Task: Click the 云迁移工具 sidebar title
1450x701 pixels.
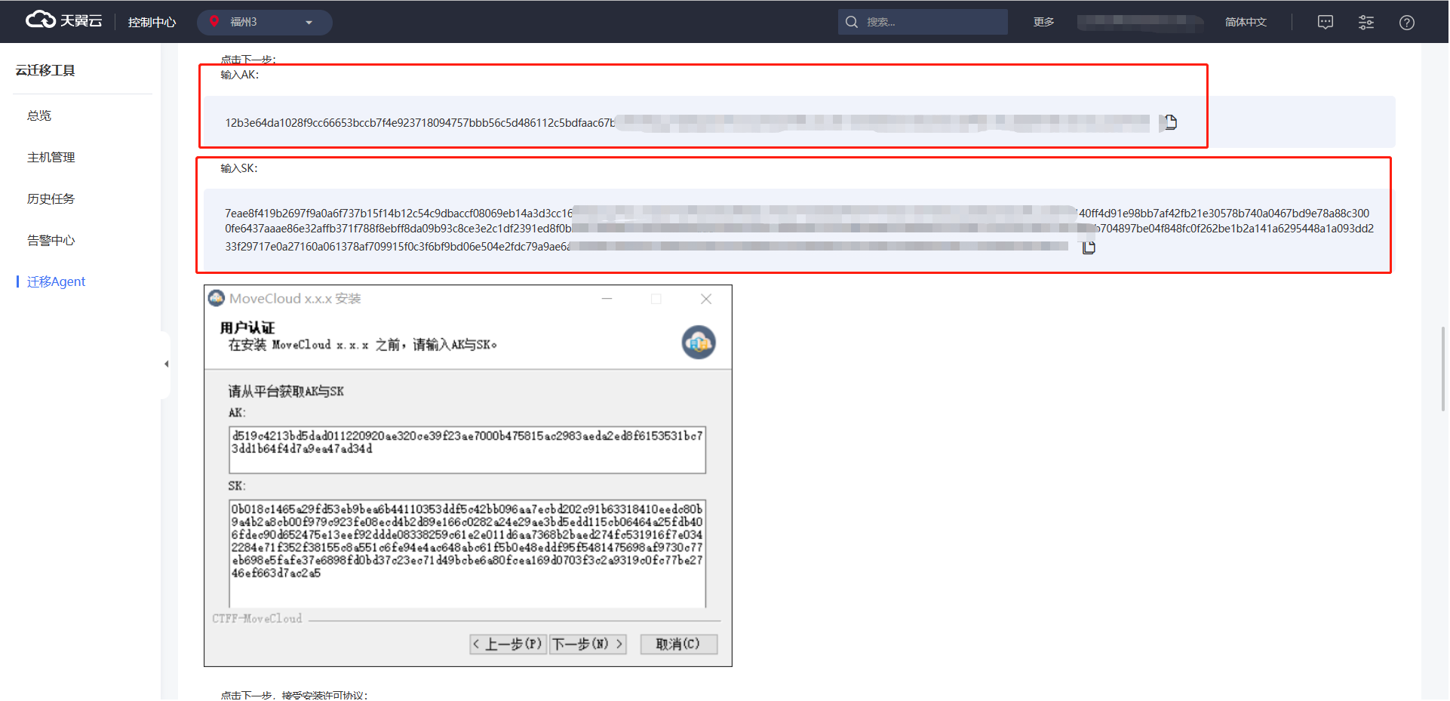Action: (45, 70)
